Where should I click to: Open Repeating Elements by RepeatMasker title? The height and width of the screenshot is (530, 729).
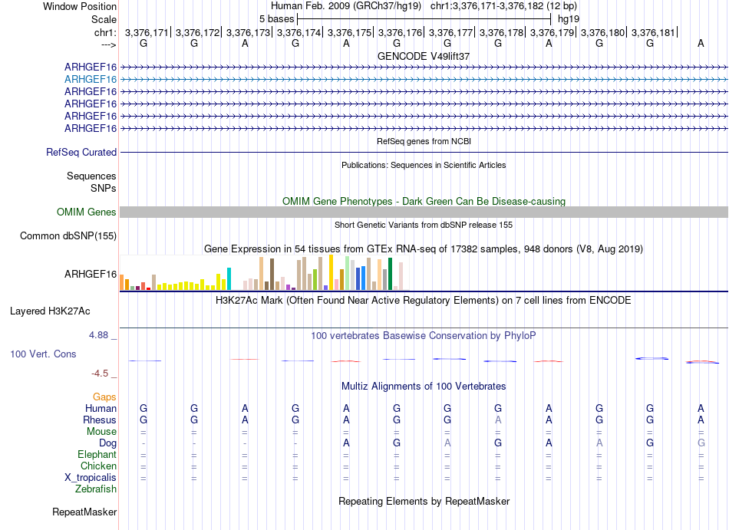click(x=424, y=501)
